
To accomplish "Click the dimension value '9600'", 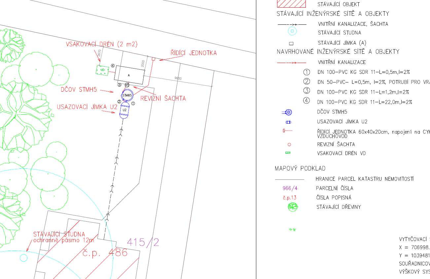I will click(x=179, y=78).
